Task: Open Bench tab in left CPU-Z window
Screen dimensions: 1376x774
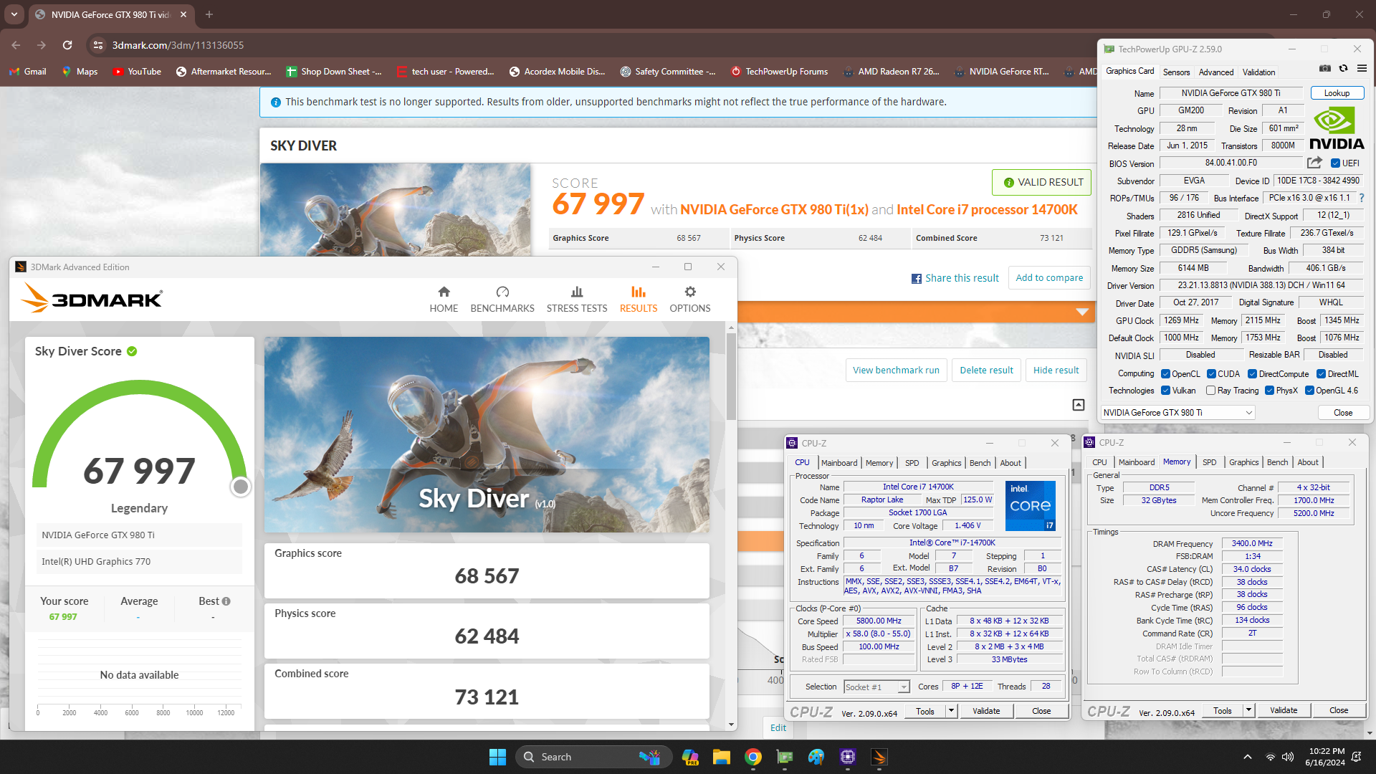Action: [980, 463]
